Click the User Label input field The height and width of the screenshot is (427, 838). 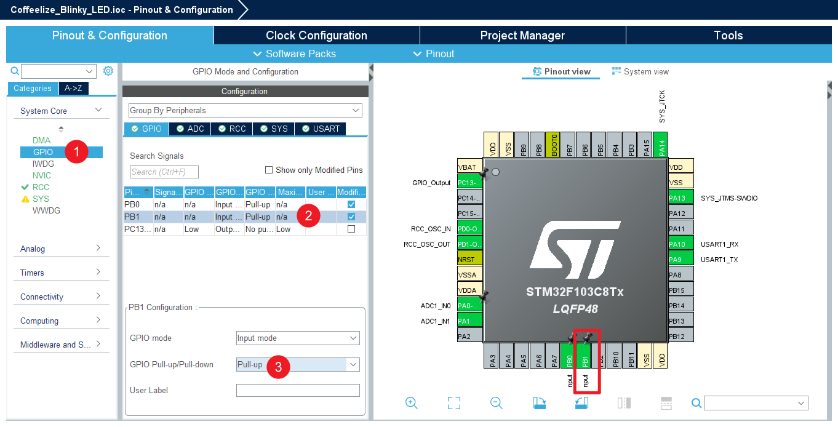[298, 390]
